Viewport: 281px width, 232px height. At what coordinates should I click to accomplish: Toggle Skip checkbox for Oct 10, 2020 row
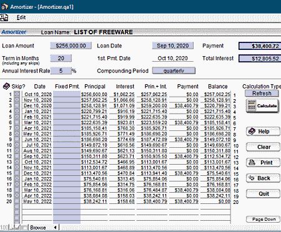click(x=17, y=94)
